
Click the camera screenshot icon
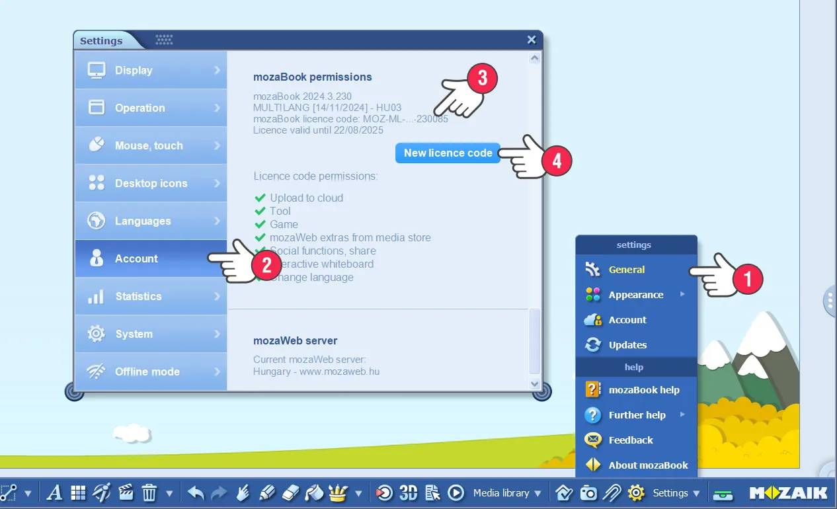point(588,493)
